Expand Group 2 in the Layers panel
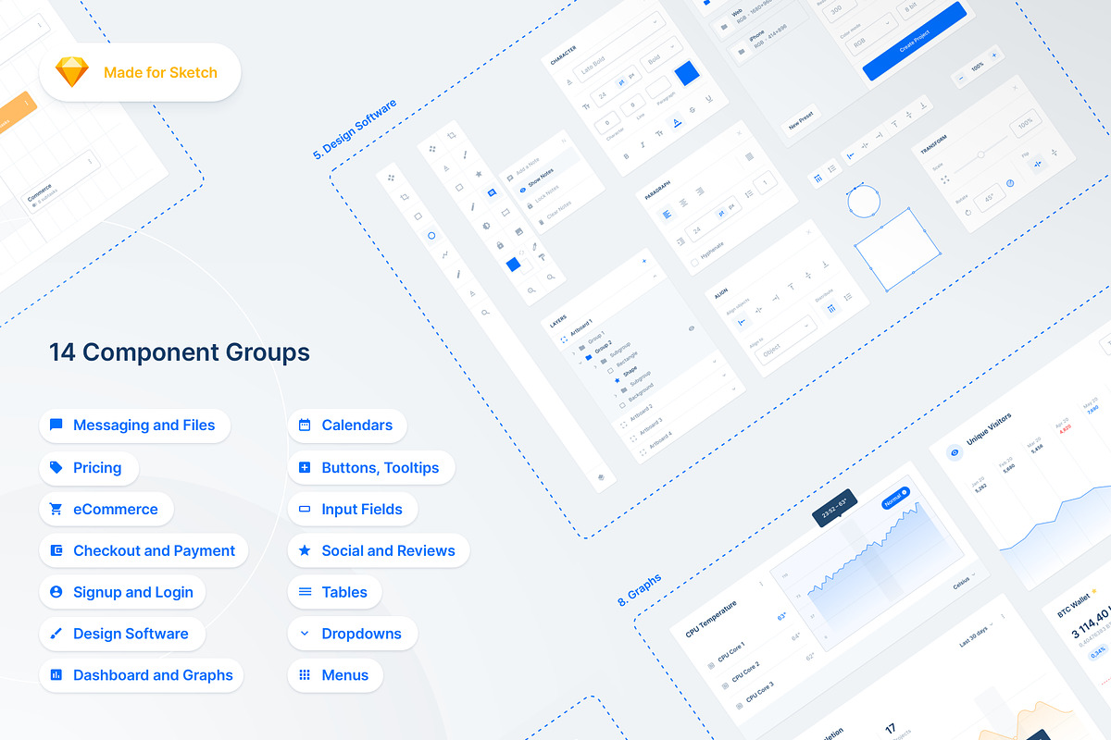 pyautogui.click(x=581, y=362)
